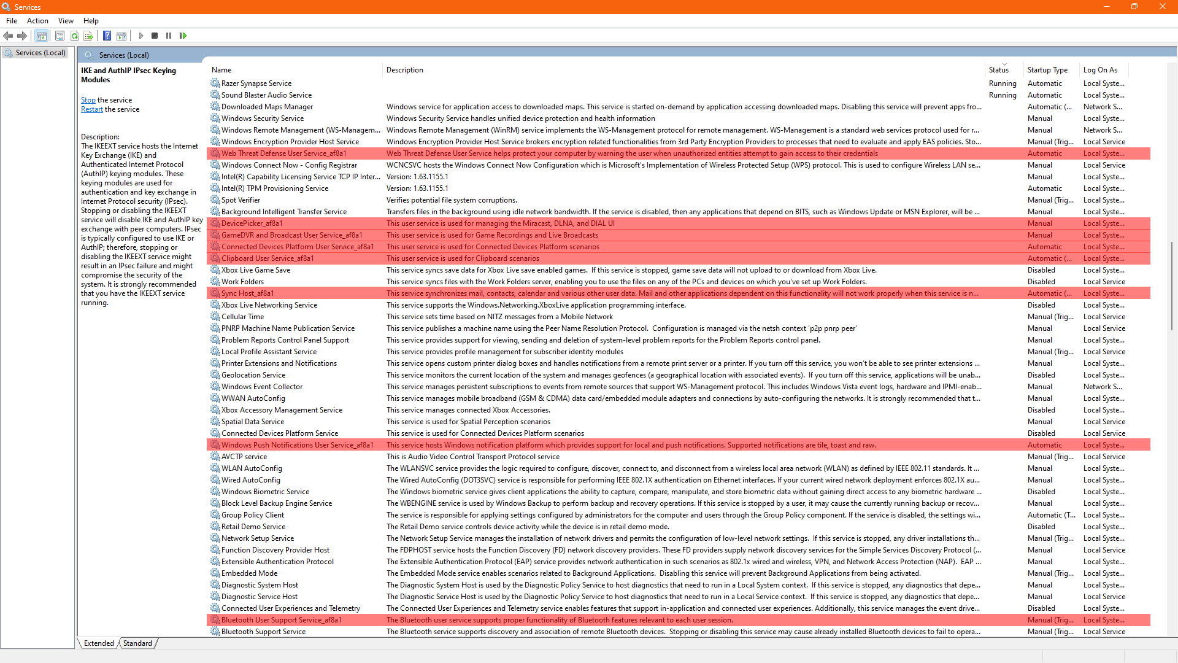Select Connected User Experiences and Telemetry

(679, 608)
